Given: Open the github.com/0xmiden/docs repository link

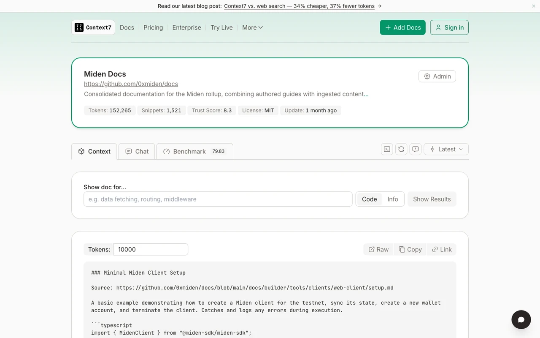Looking at the screenshot, I should 131,84.
